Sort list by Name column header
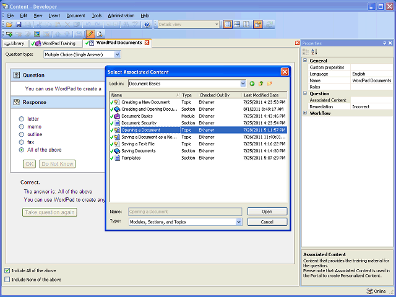Screen dimensions: 396x297 click(x=145, y=95)
